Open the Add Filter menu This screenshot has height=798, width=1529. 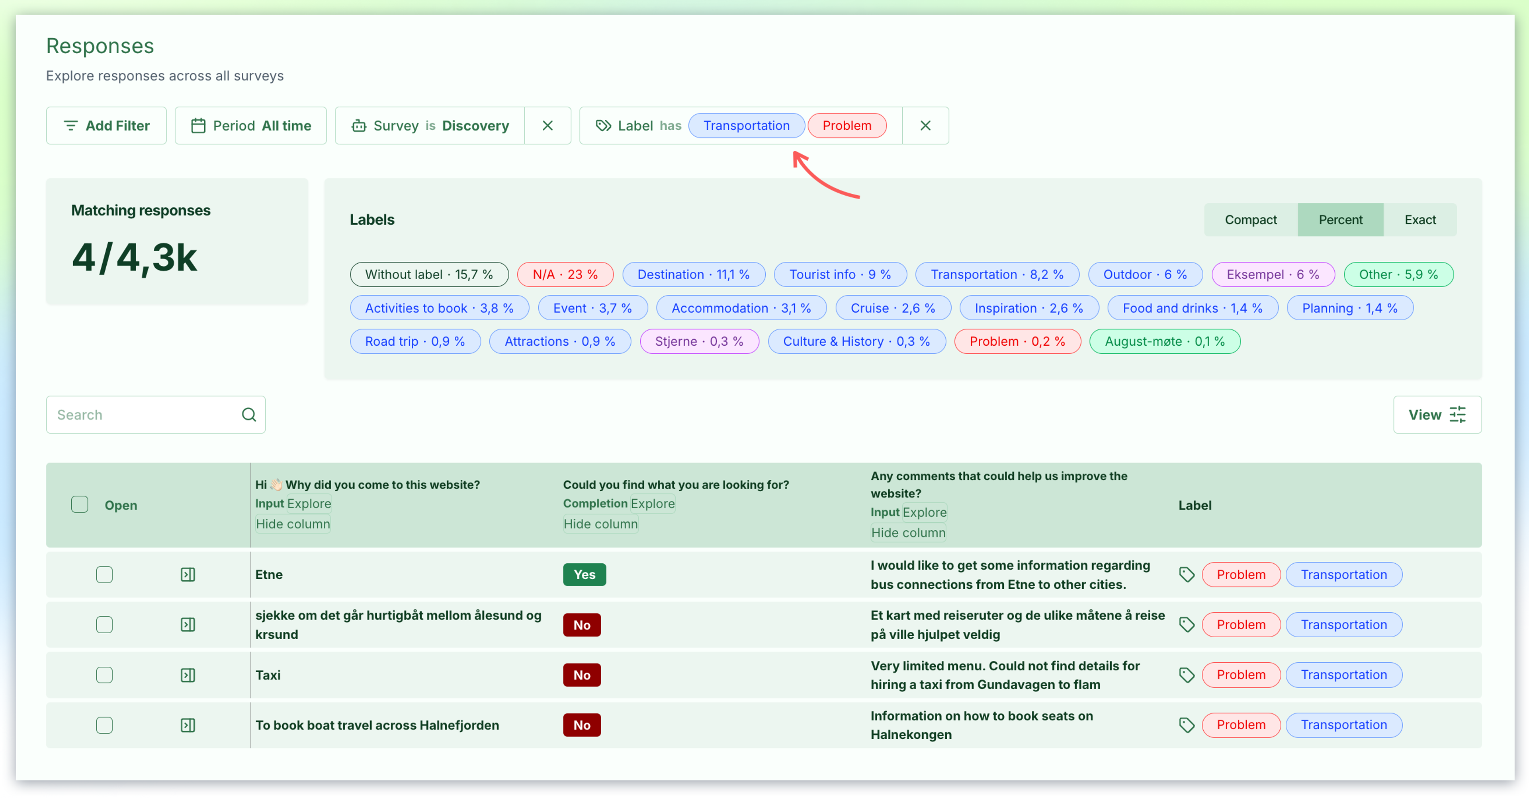[106, 126]
